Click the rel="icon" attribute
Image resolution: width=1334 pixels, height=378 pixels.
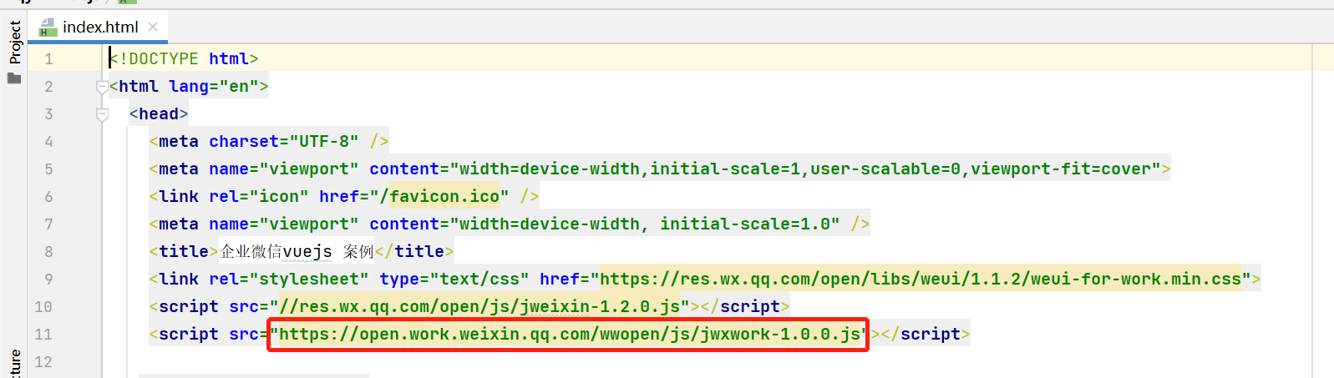(259, 197)
